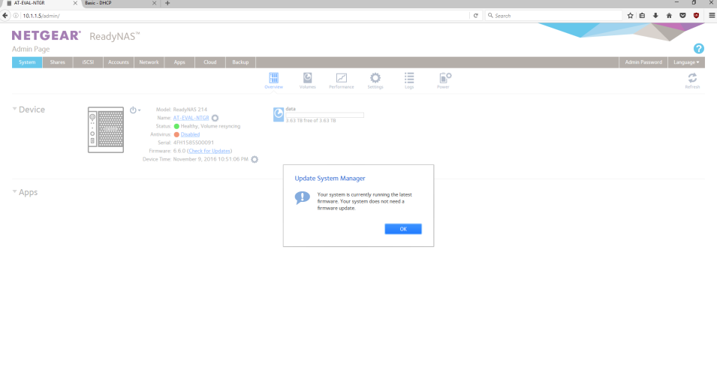The image size is (717, 385).
Task: Switch to the Network tab
Action: (149, 62)
